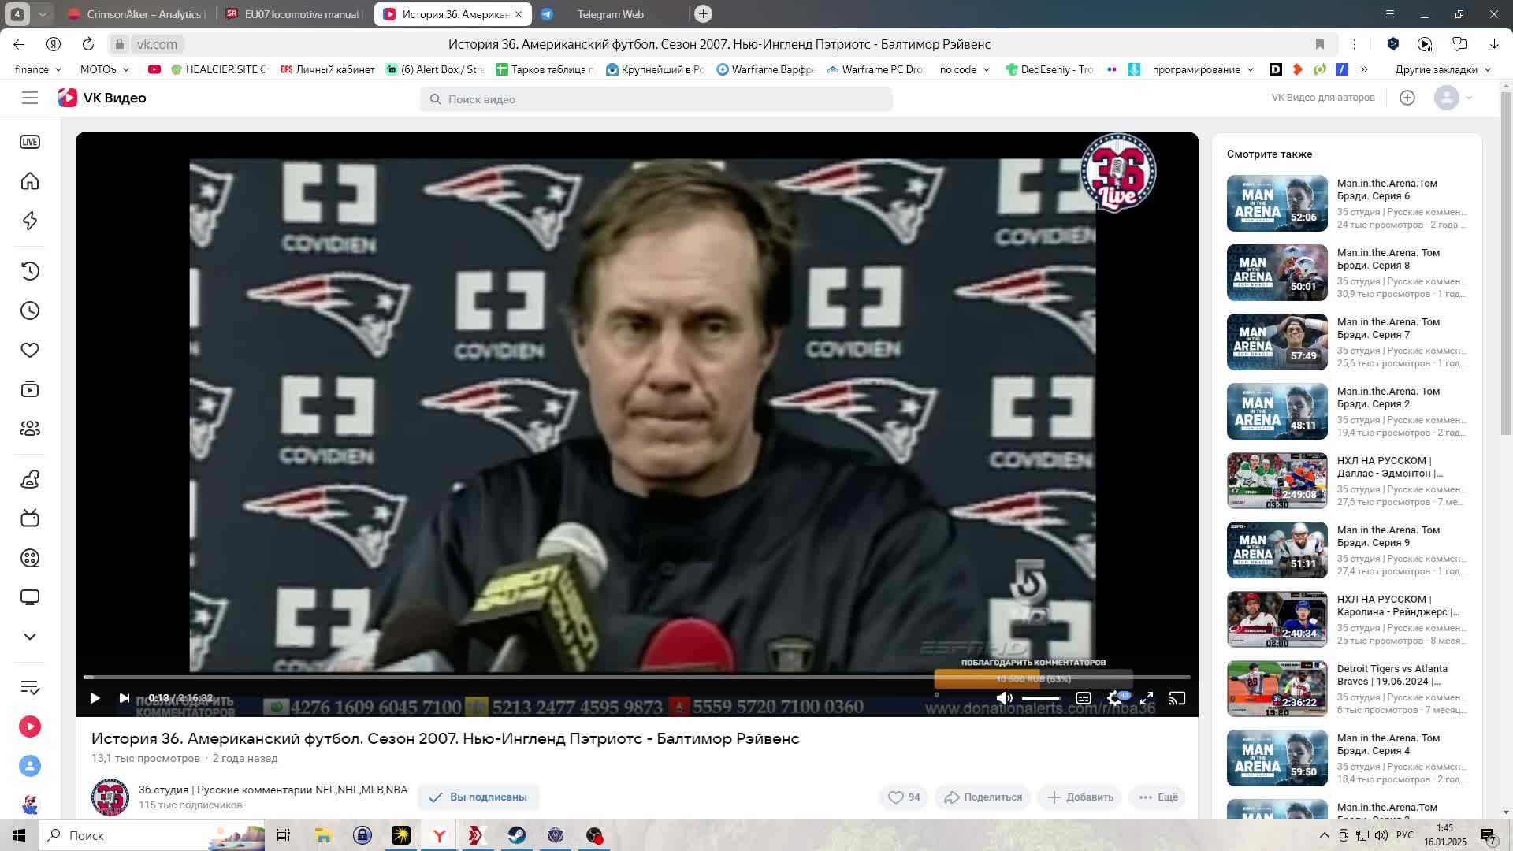Screen dimensions: 1513x851
Task: Open viewing history icon in sidebar
Action: coord(30,271)
